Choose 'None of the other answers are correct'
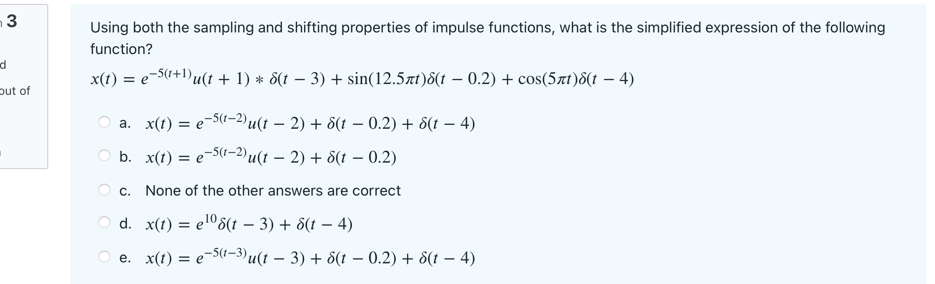Image resolution: width=935 pixels, height=284 pixels. (274, 191)
